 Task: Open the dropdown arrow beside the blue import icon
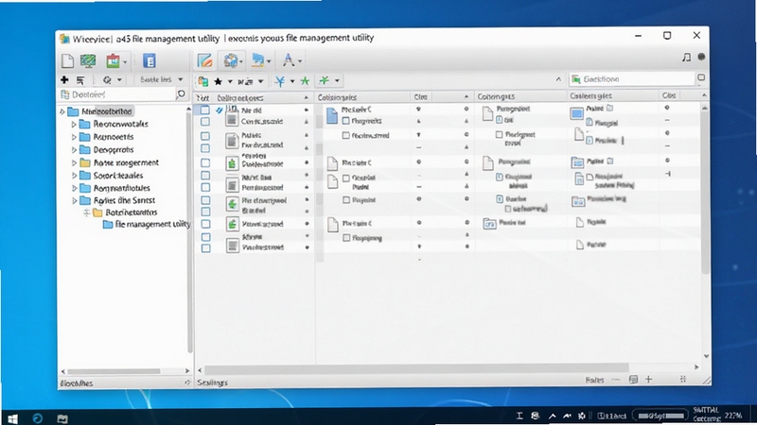pyautogui.click(x=269, y=61)
